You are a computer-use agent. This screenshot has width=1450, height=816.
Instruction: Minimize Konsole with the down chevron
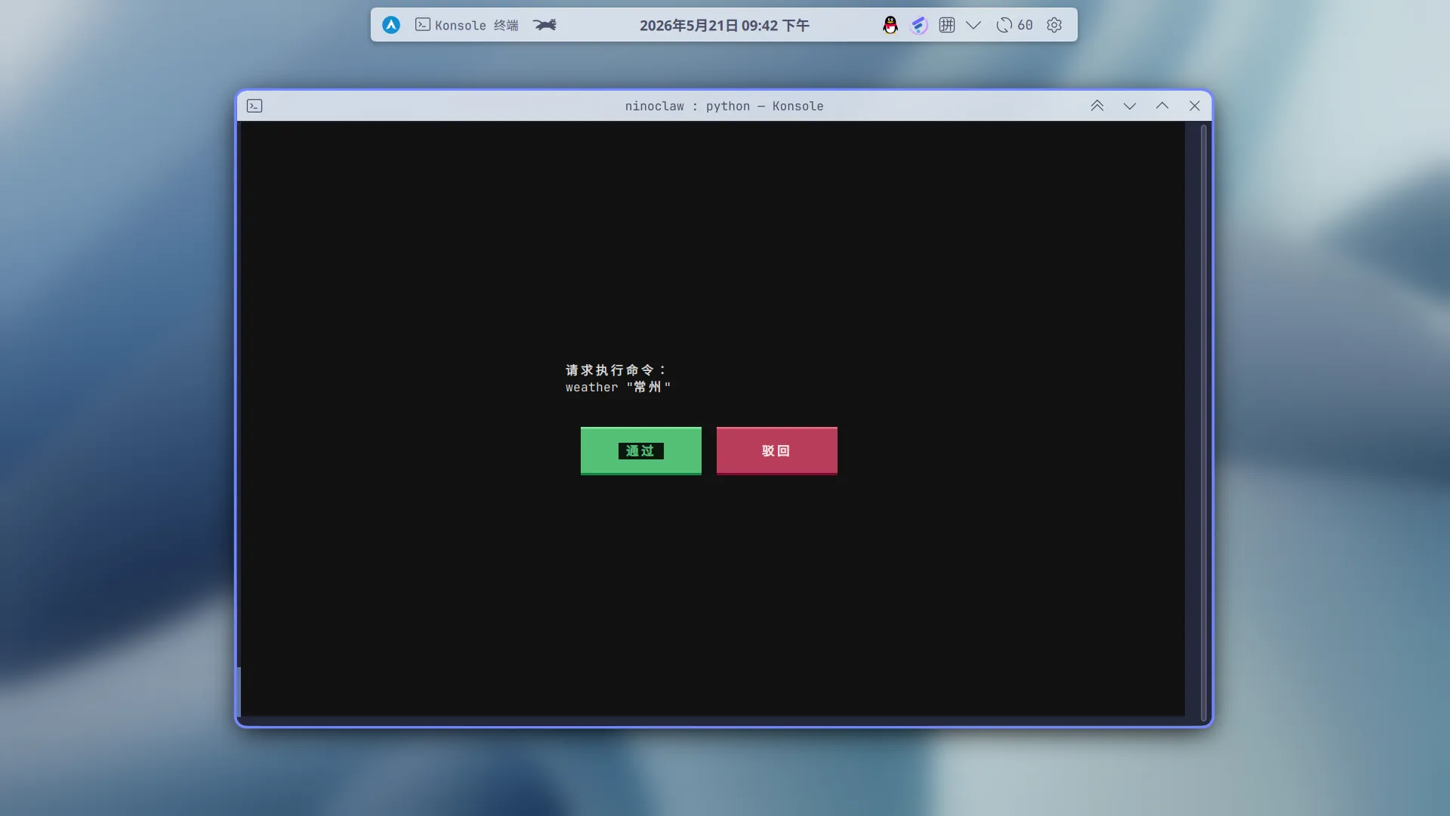point(1130,106)
